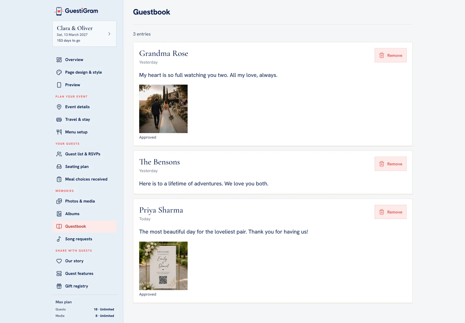Click the Guestbook page heading
The height and width of the screenshot is (323, 465).
151,12
